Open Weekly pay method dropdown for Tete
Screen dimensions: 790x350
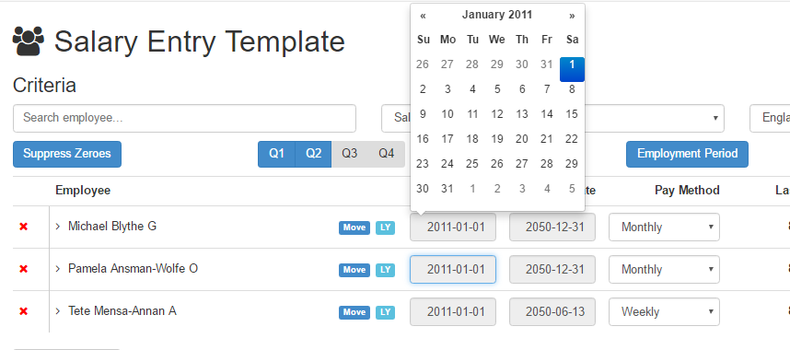pos(664,311)
